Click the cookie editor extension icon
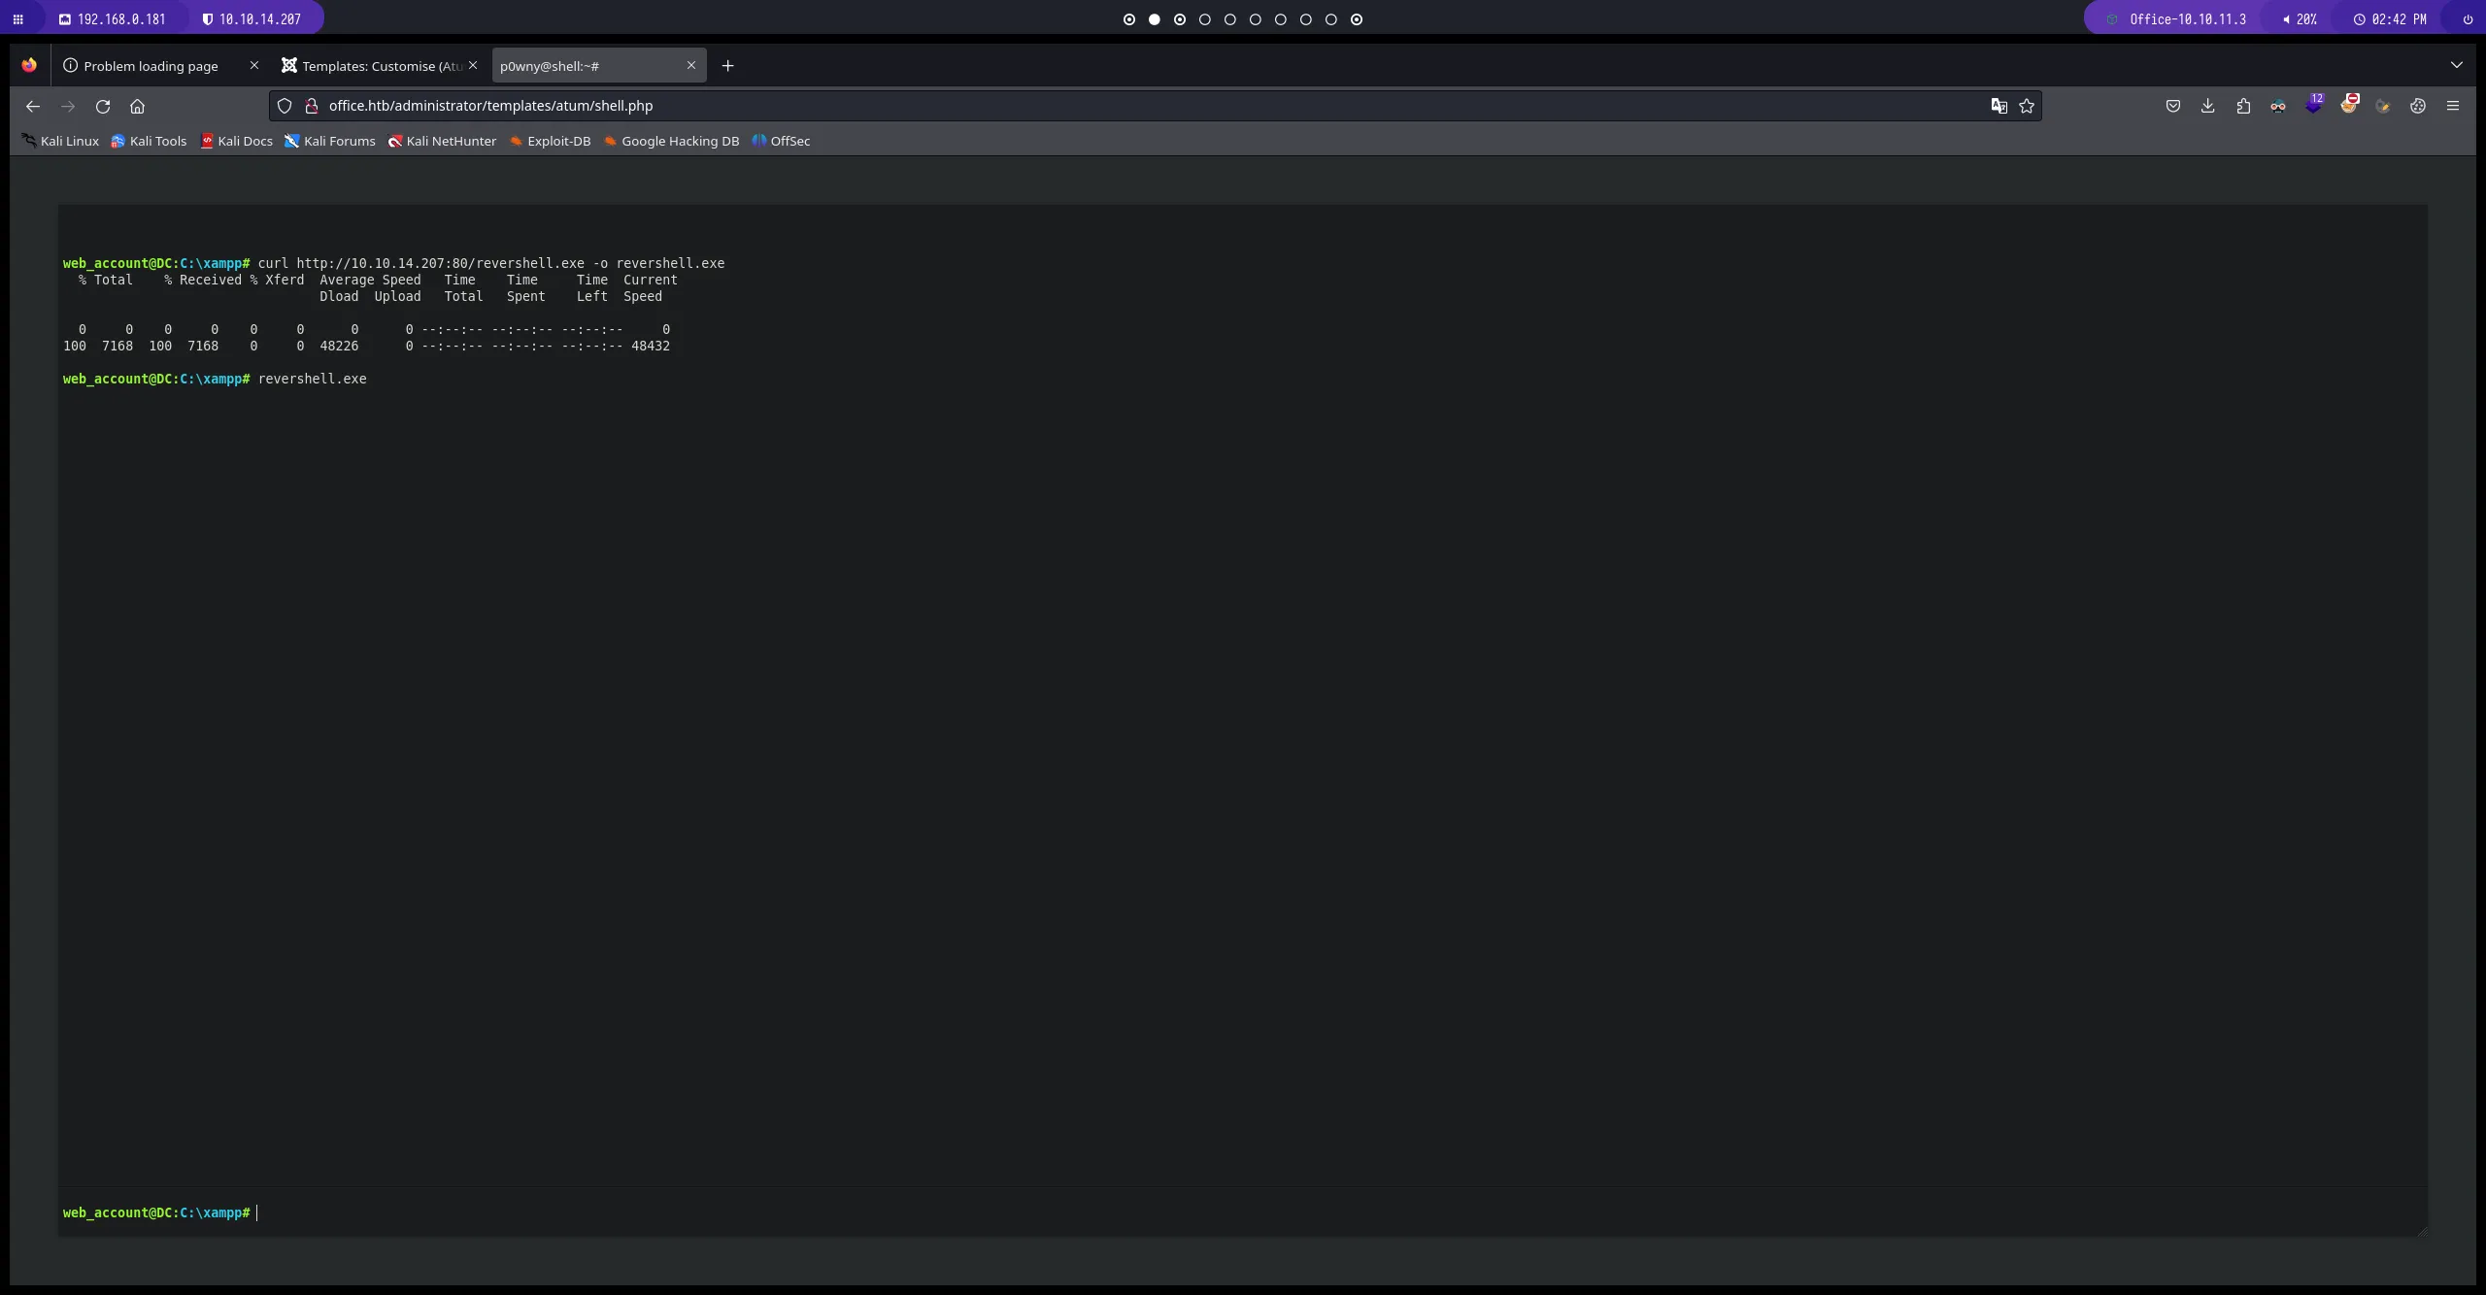This screenshot has height=1295, width=2486. coord(2418,106)
